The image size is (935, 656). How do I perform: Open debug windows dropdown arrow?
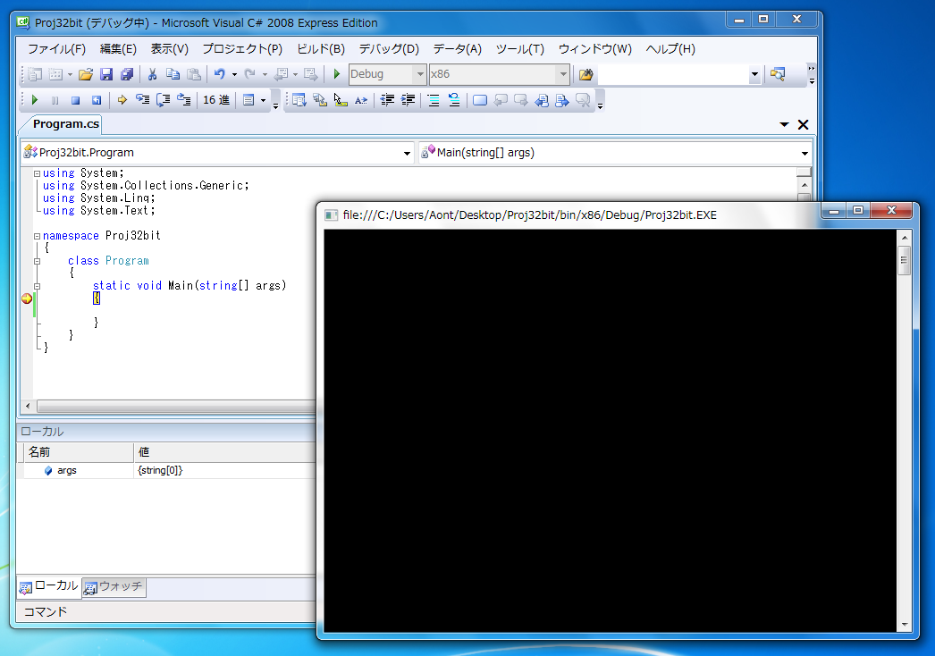(263, 100)
